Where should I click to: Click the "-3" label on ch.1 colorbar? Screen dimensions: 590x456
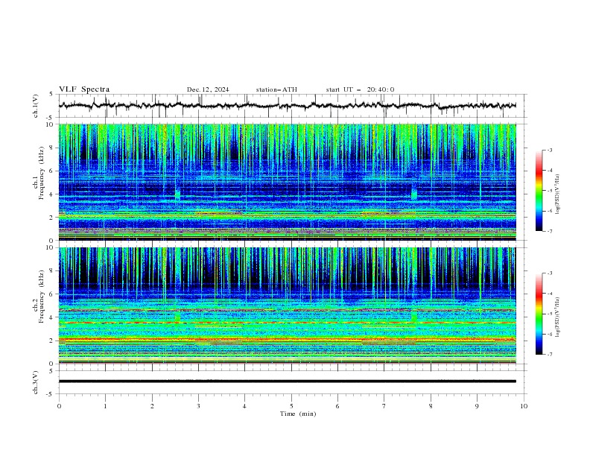(549, 150)
